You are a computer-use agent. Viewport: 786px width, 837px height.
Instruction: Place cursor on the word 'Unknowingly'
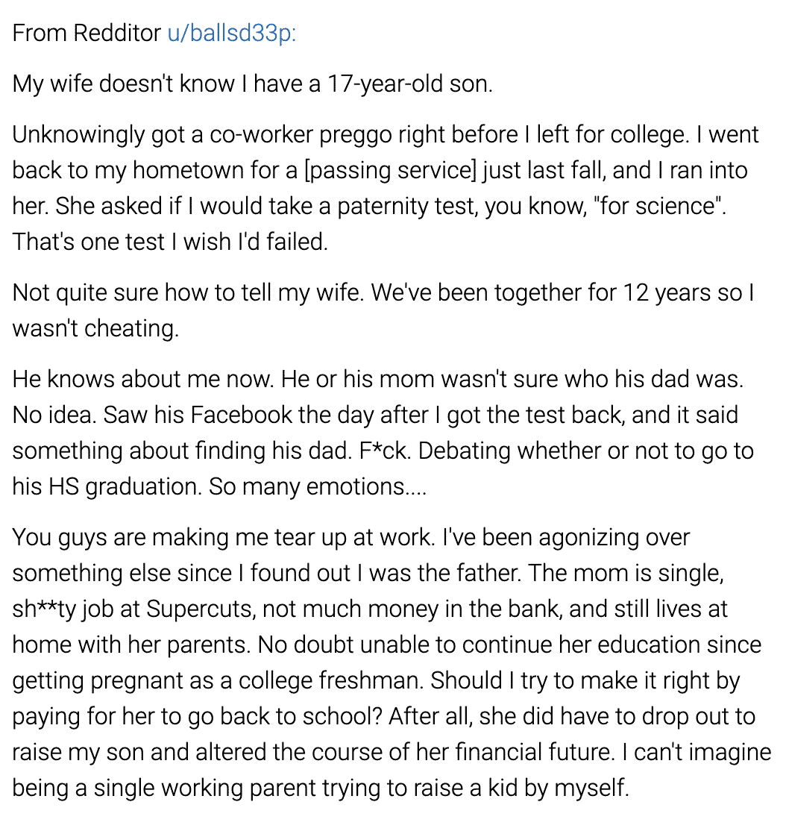pyautogui.click(x=78, y=134)
